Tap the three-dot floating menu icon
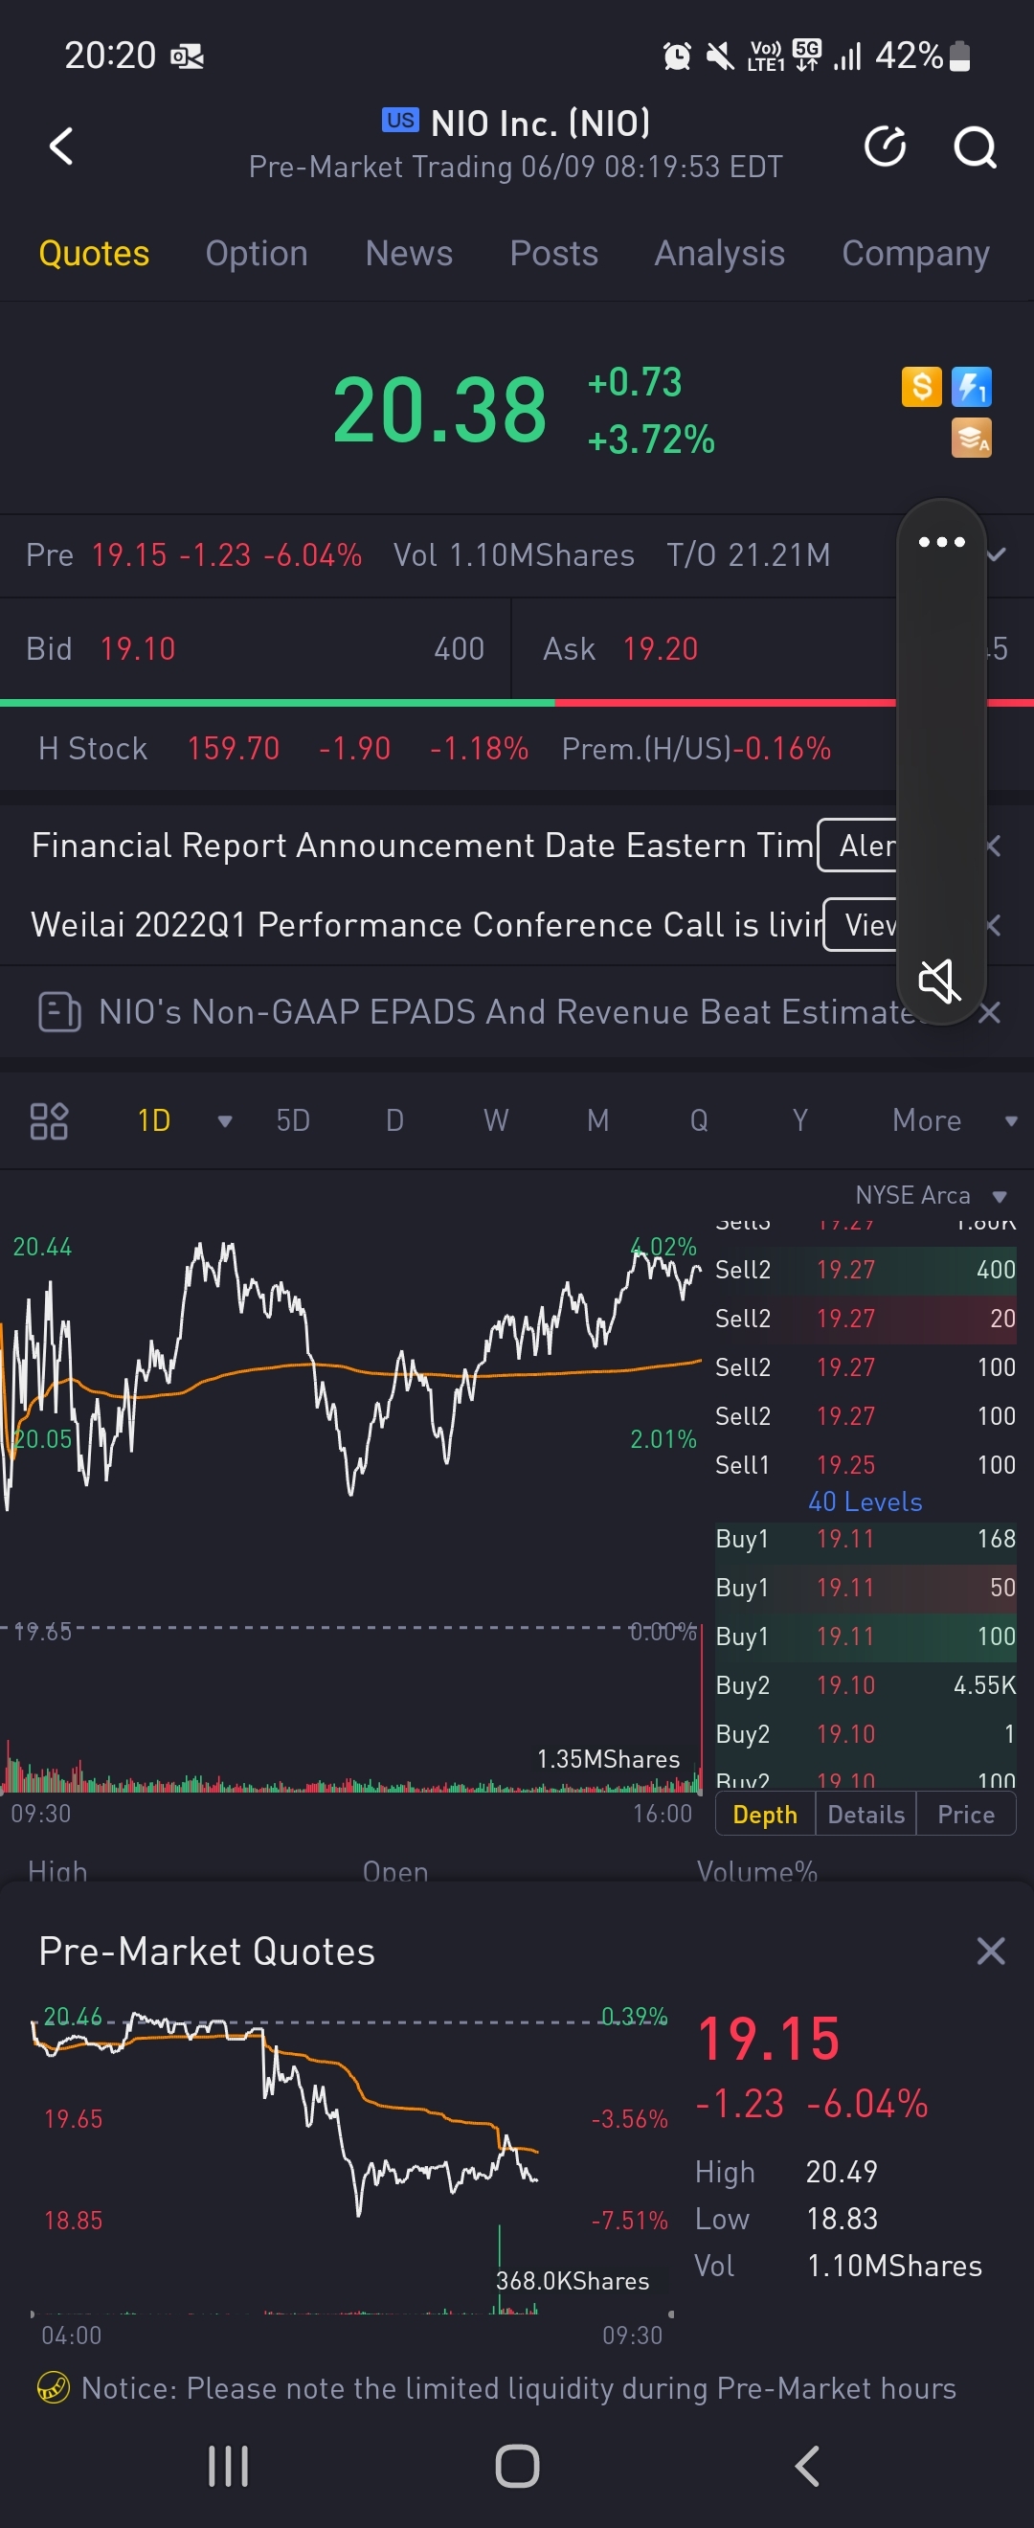Screen dimensions: 1034x2528 [941, 542]
